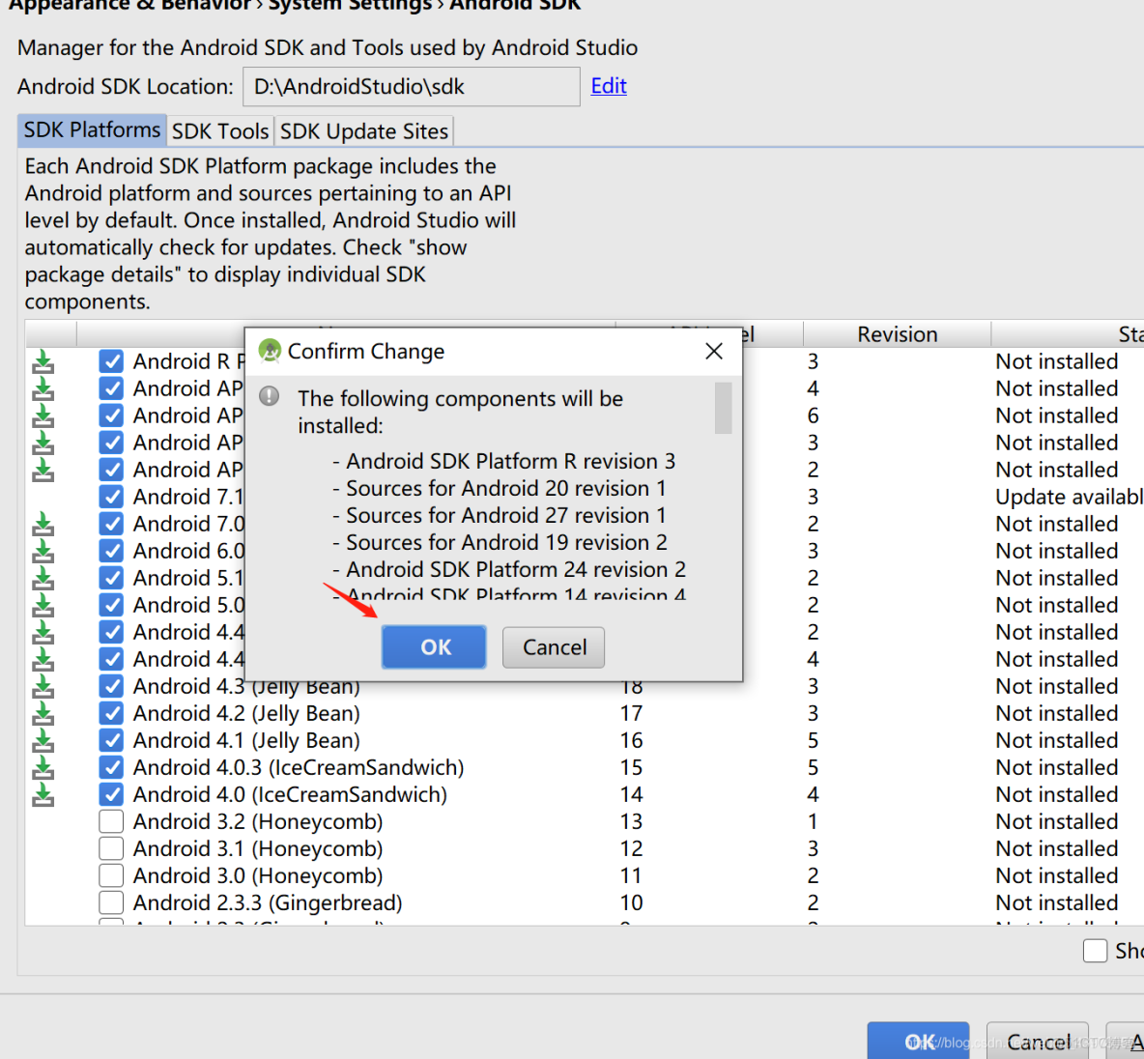The width and height of the screenshot is (1144, 1059).
Task: Switch to the SDK Tools tab
Action: click(x=220, y=130)
